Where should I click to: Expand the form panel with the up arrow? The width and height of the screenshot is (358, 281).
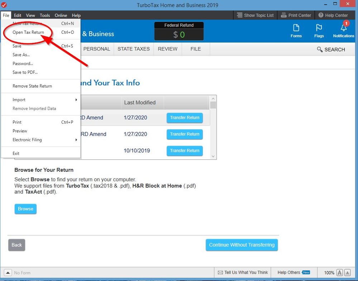(8, 272)
